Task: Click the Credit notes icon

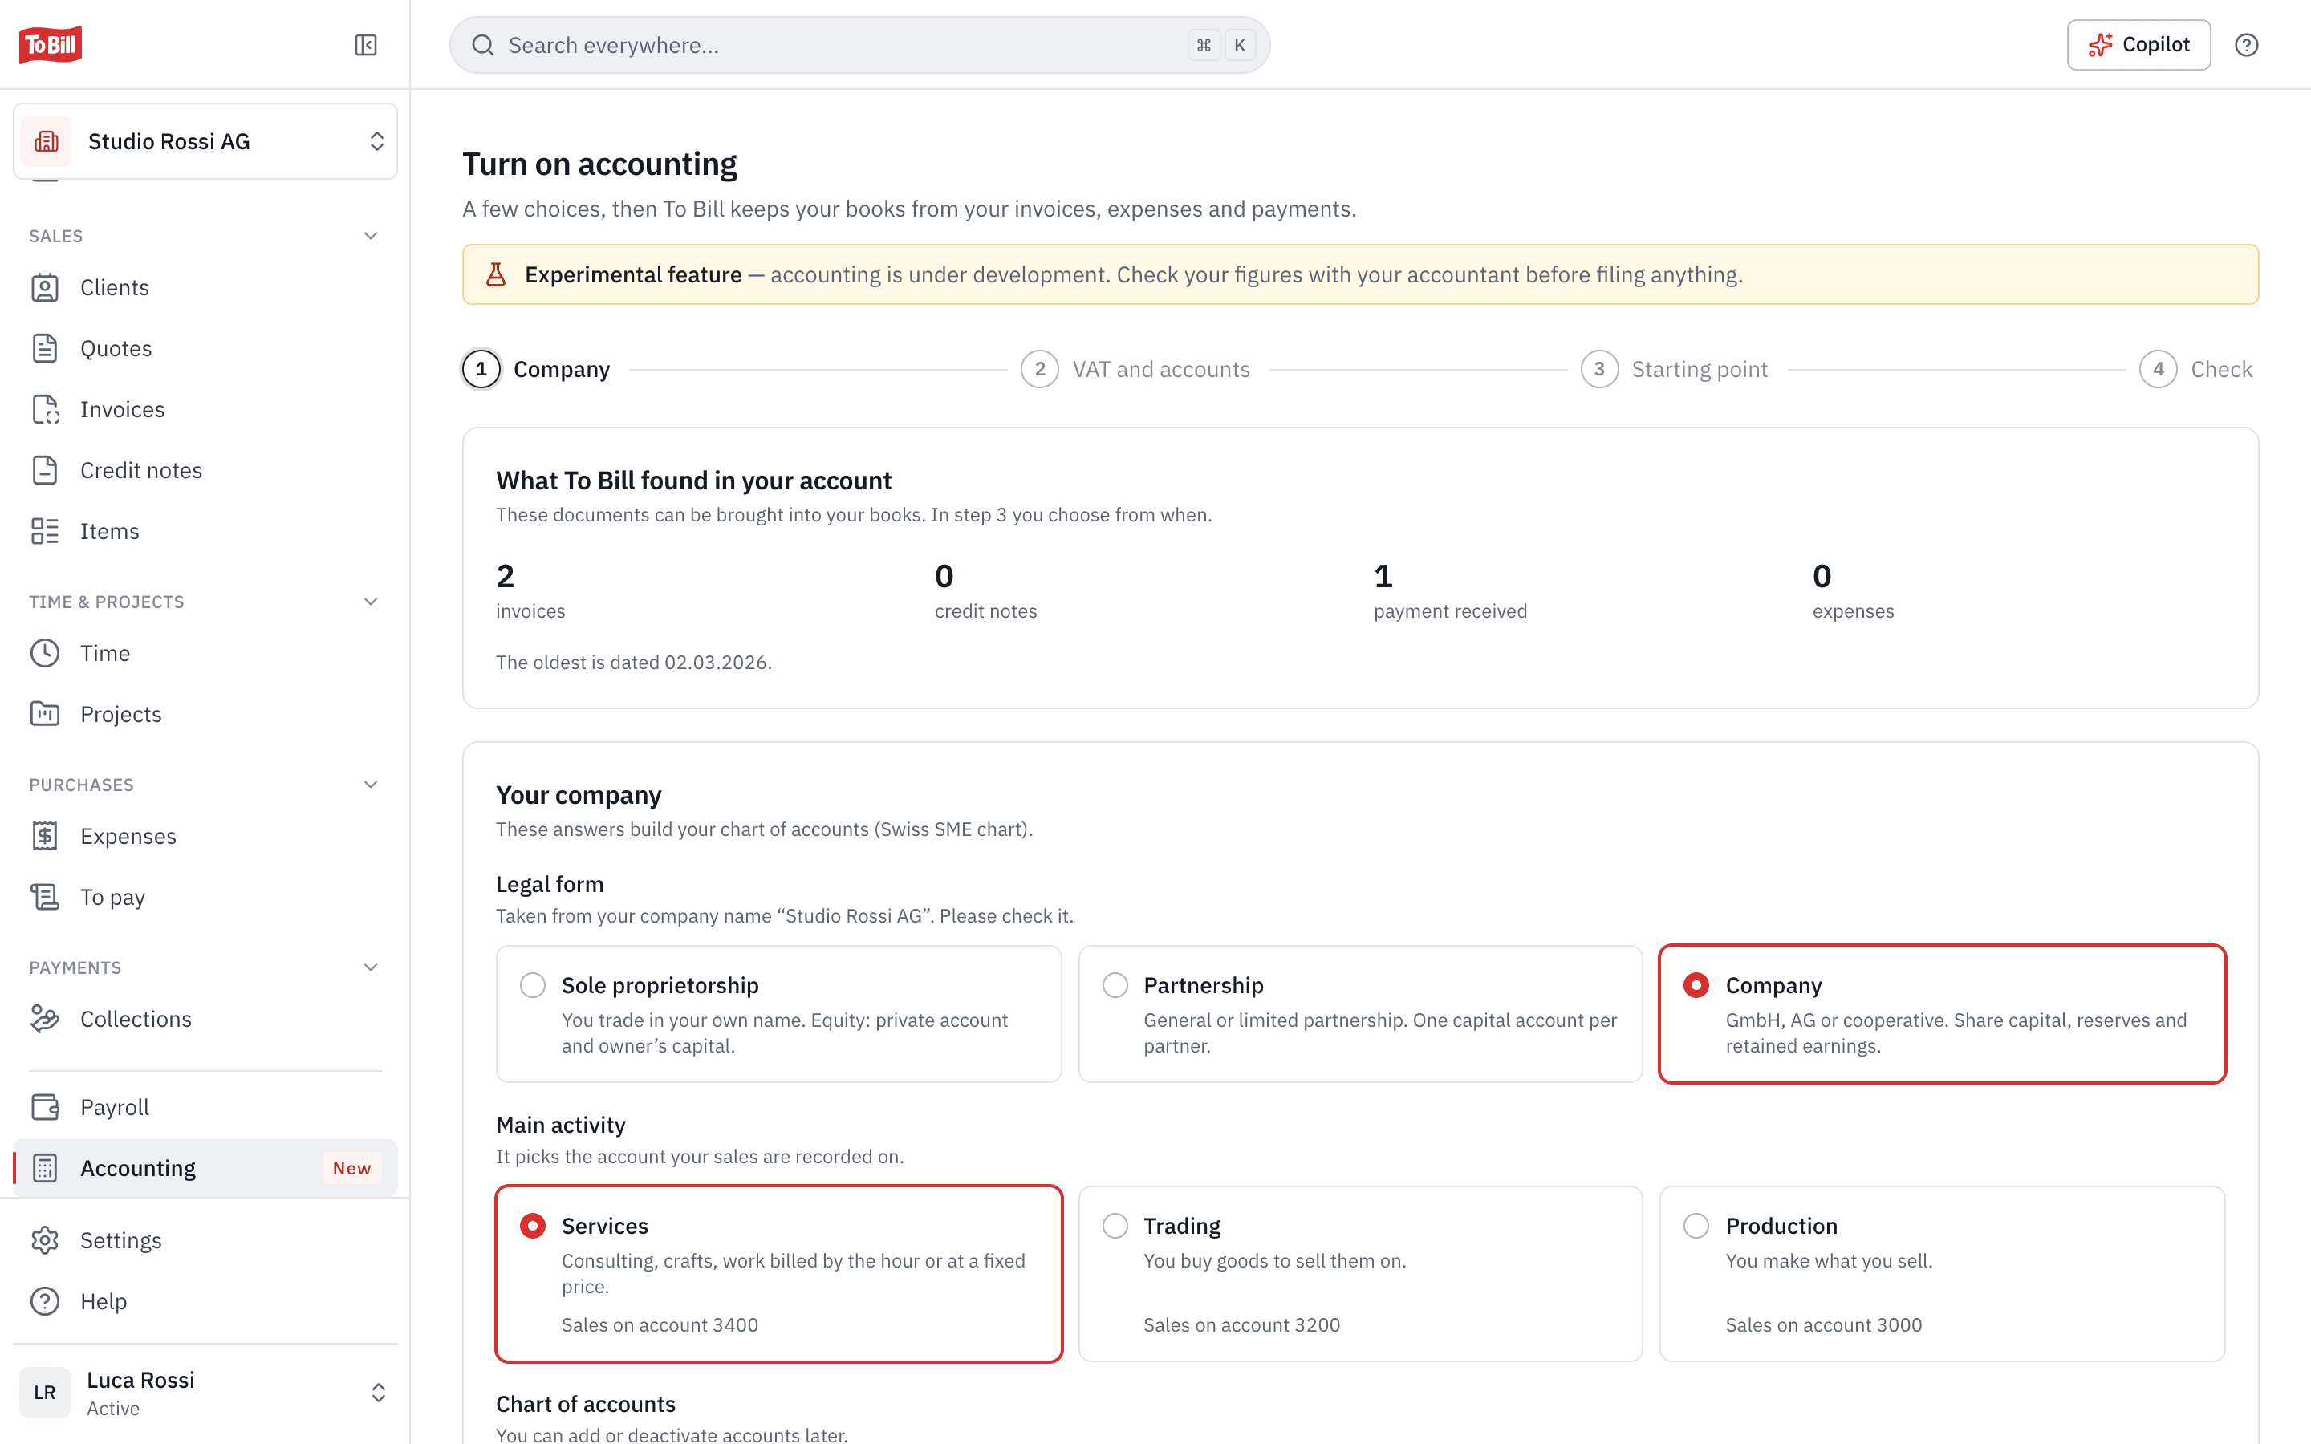Action: [45, 470]
